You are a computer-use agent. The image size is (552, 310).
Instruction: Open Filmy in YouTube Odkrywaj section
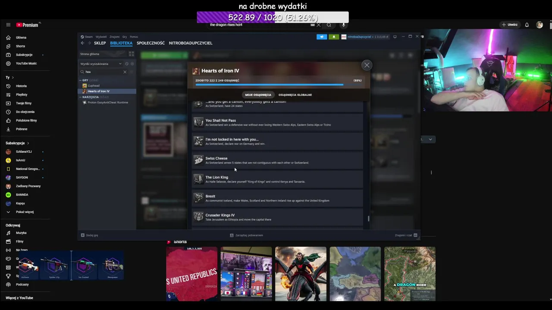coord(20,242)
